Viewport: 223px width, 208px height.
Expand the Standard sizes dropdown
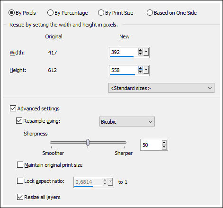point(161,88)
